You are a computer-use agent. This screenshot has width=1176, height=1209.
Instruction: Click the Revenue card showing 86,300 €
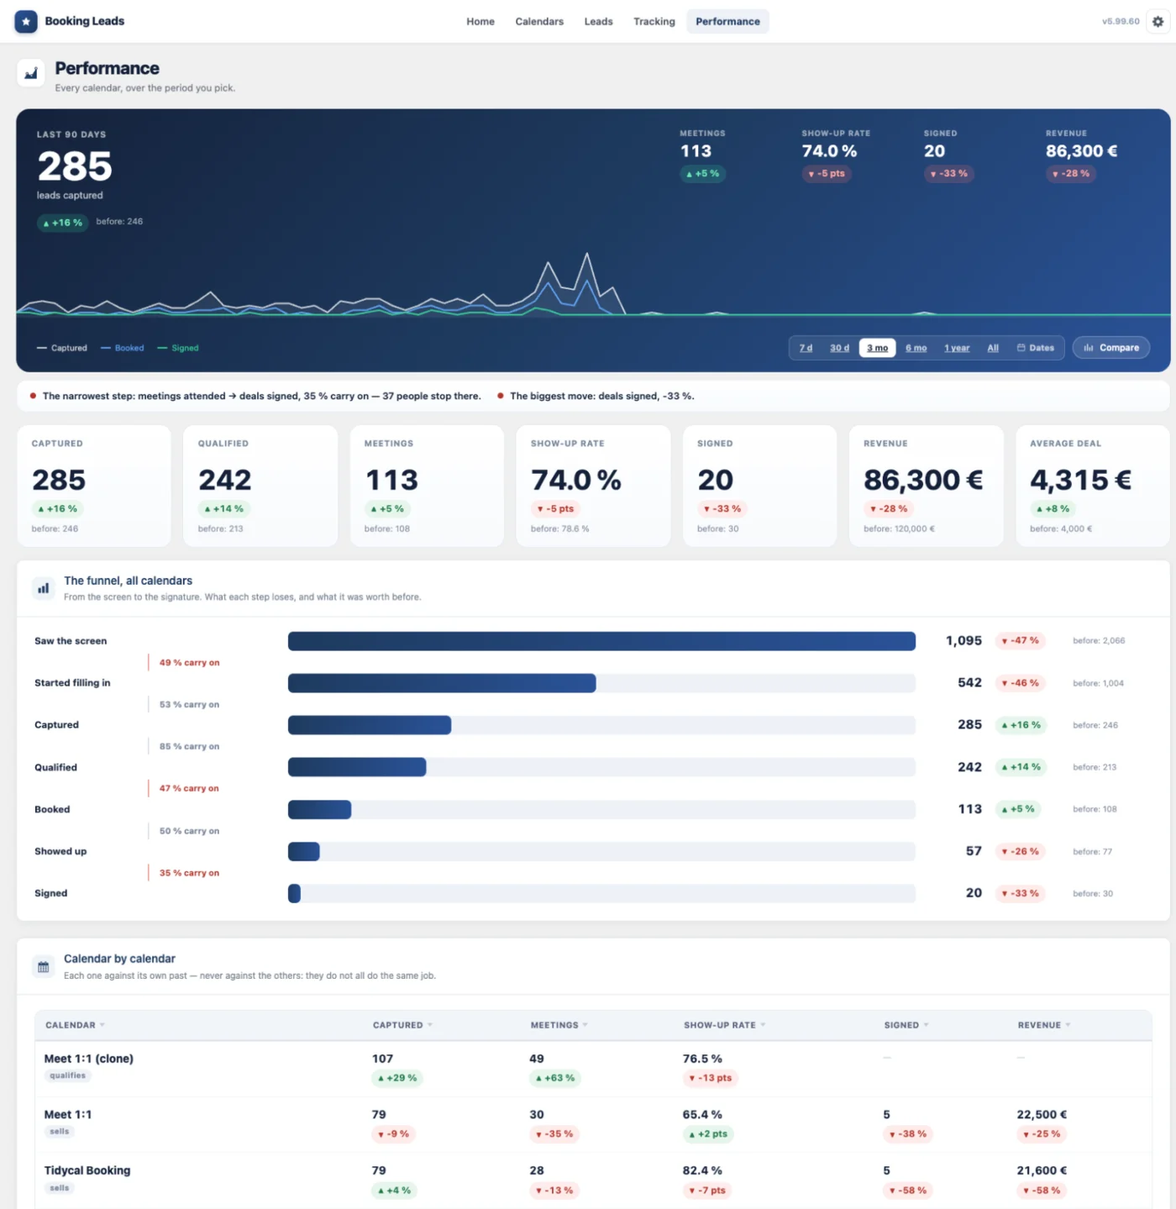point(926,486)
